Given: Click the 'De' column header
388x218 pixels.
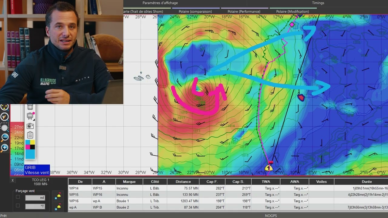Looking at the screenshot, I should pyautogui.click(x=80, y=182).
